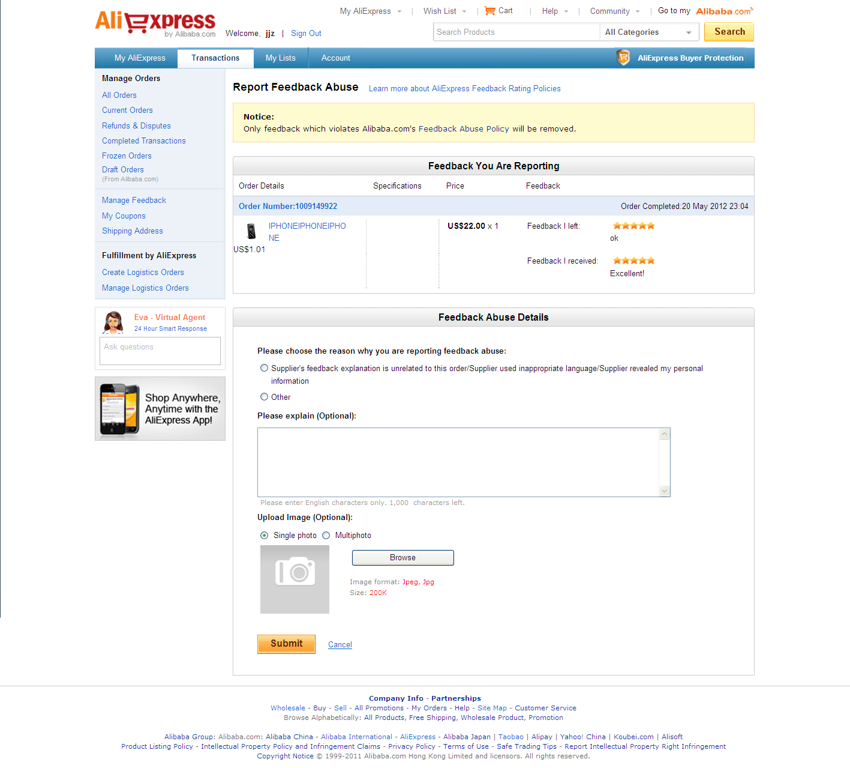Click the orange Submit button
This screenshot has height=768, width=850.
286,644
